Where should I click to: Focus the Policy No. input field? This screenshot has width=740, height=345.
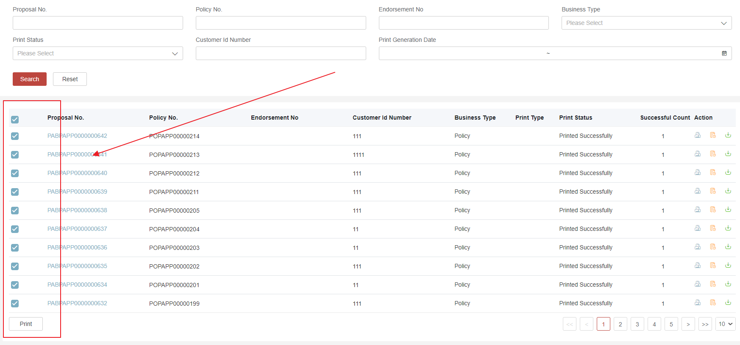click(281, 23)
